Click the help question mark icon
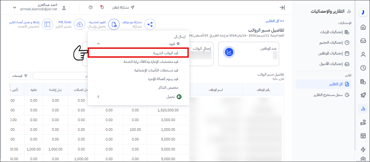This screenshot has height=162, width=370. [91, 7]
